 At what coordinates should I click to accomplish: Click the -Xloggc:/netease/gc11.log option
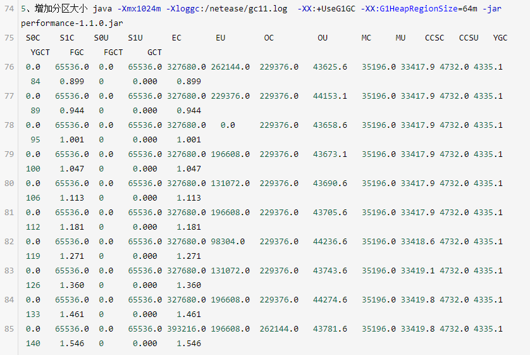point(227,8)
